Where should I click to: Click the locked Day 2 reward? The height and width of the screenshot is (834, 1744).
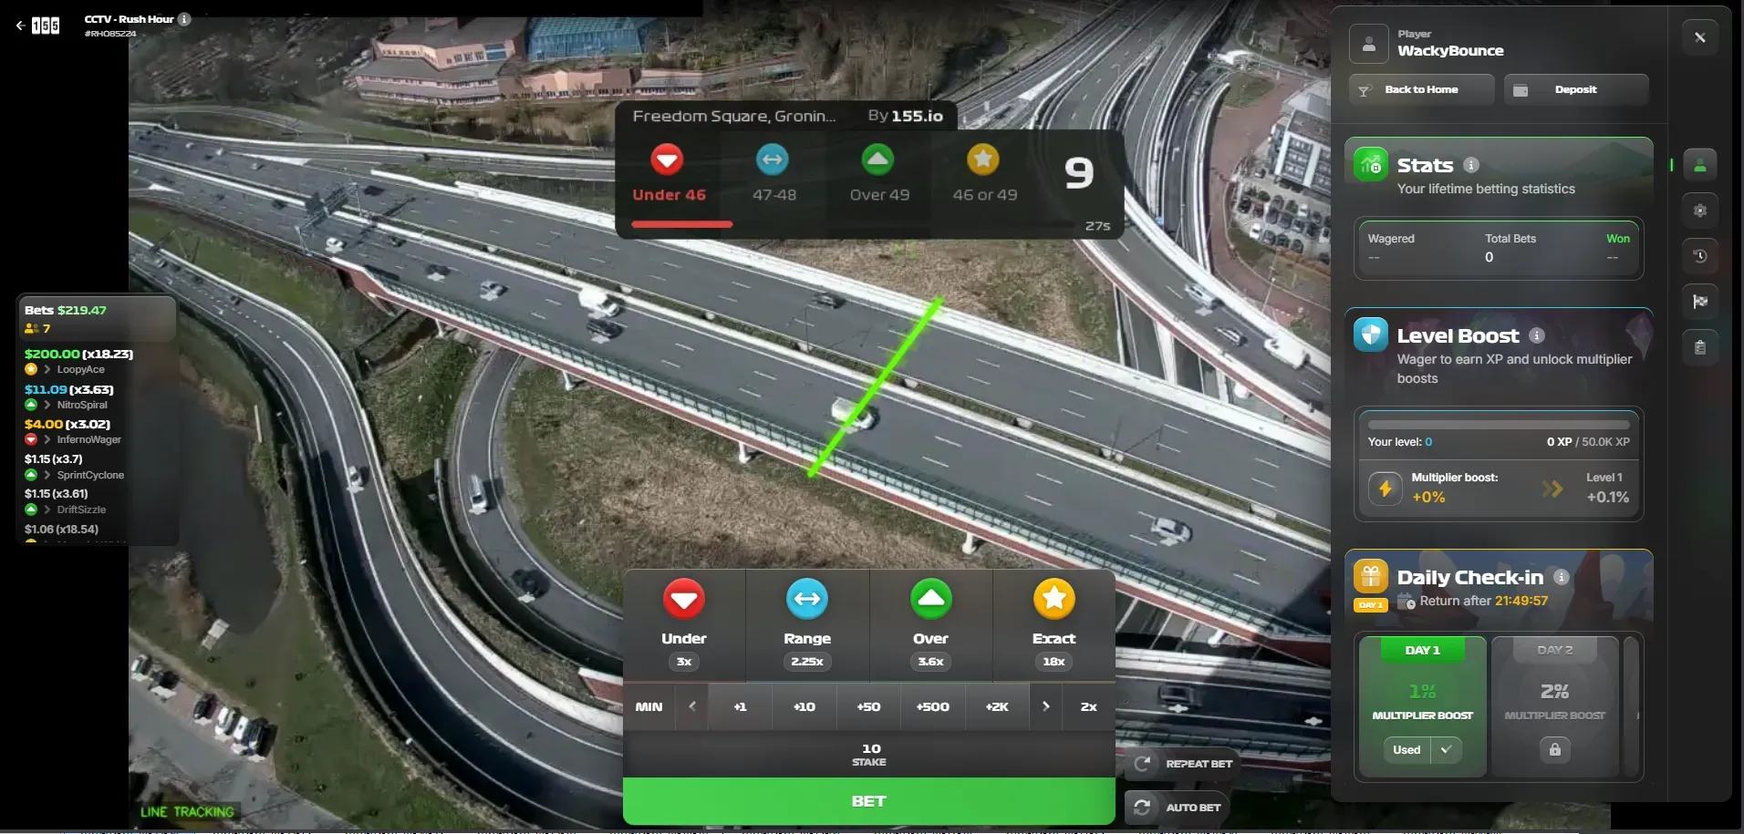[1554, 749]
